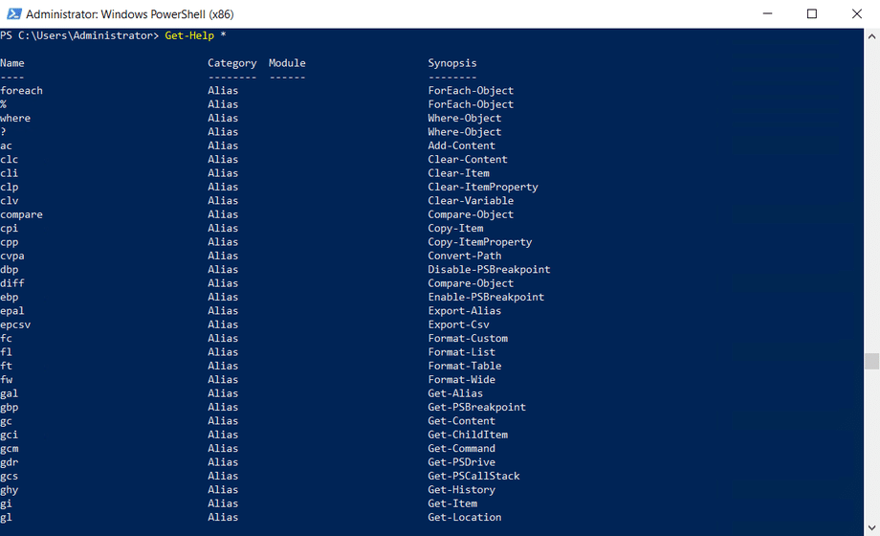Click the "Synopsis" column header
The height and width of the screenshot is (536, 880).
(452, 63)
